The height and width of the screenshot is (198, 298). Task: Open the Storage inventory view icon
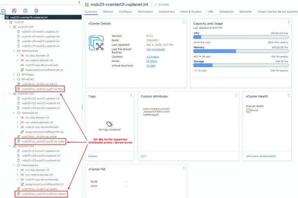coord(25,11)
